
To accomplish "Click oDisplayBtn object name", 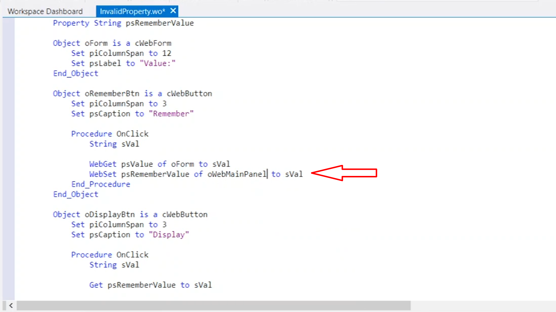I will coord(109,214).
